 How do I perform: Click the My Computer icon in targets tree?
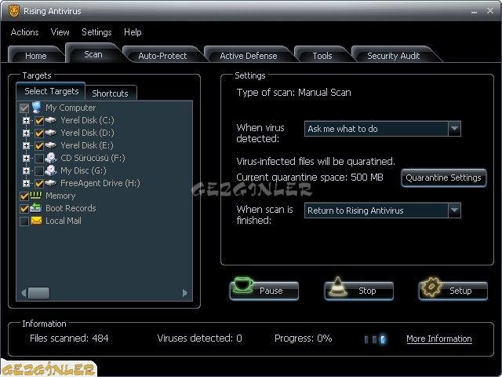point(37,108)
